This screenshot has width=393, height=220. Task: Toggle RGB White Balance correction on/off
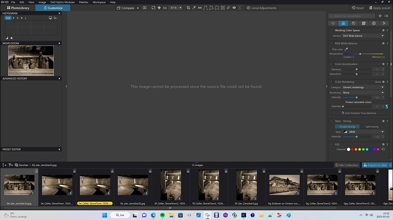(331, 43)
